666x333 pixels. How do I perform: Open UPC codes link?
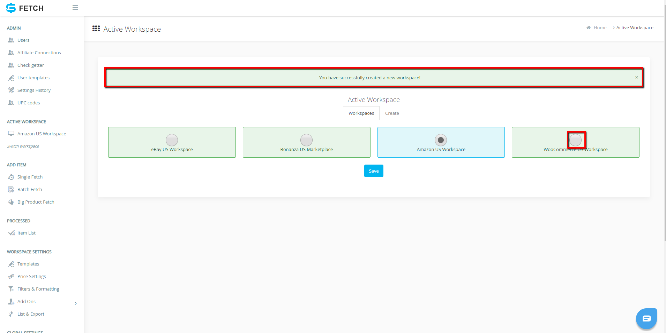(29, 103)
